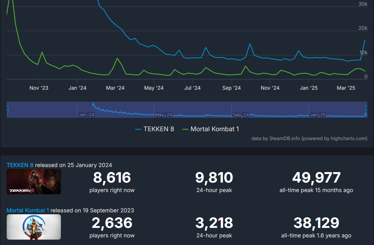The height and width of the screenshot is (245, 374).
Task: Click 'released on 25 January 2024' text
Action: 74,165
